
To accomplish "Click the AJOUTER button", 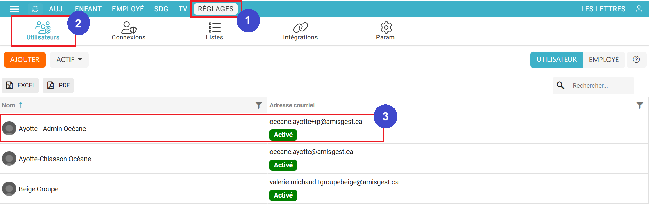I will pyautogui.click(x=25, y=60).
